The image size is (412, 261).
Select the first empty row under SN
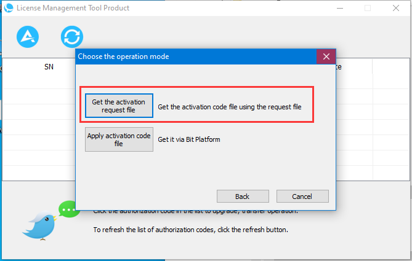[x=39, y=82]
